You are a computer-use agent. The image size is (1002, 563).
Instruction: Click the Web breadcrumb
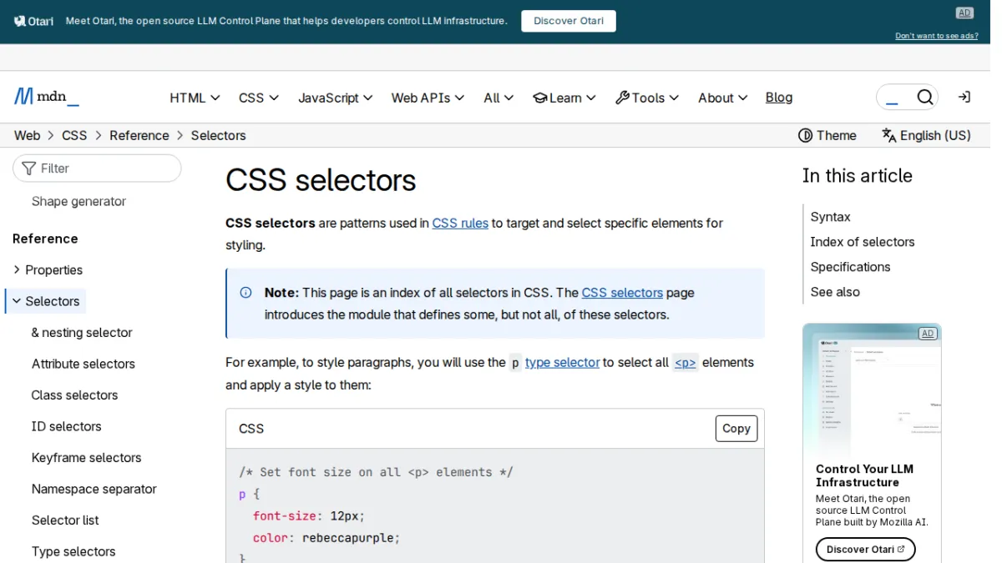click(x=27, y=136)
